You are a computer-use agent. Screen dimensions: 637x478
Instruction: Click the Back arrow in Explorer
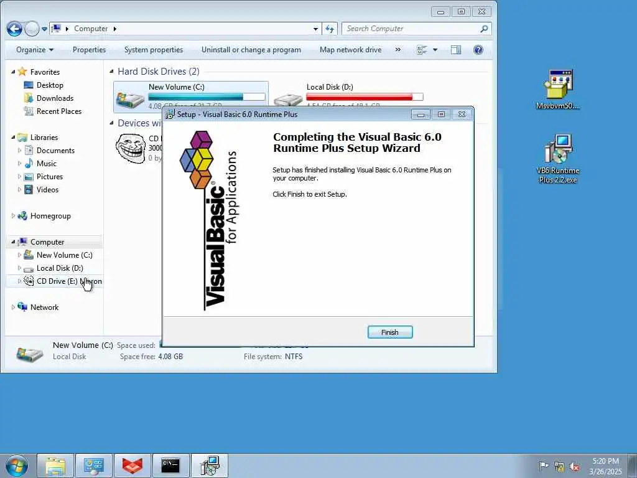14,29
